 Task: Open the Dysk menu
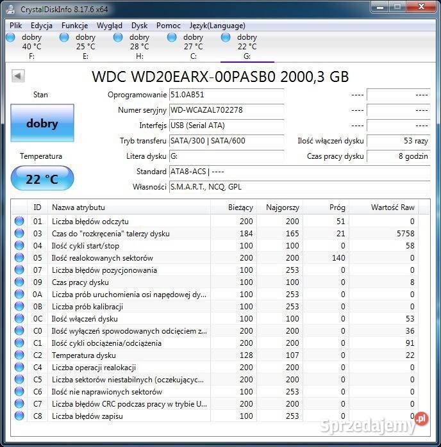click(139, 26)
